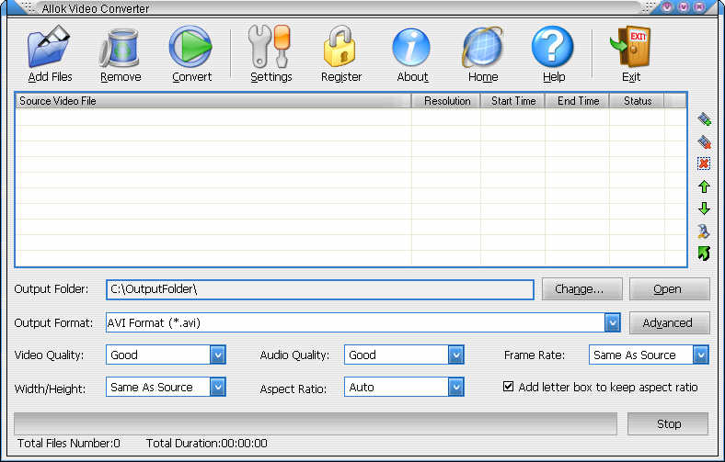Click the Open output folder button
The image size is (725, 462).
[670, 289]
